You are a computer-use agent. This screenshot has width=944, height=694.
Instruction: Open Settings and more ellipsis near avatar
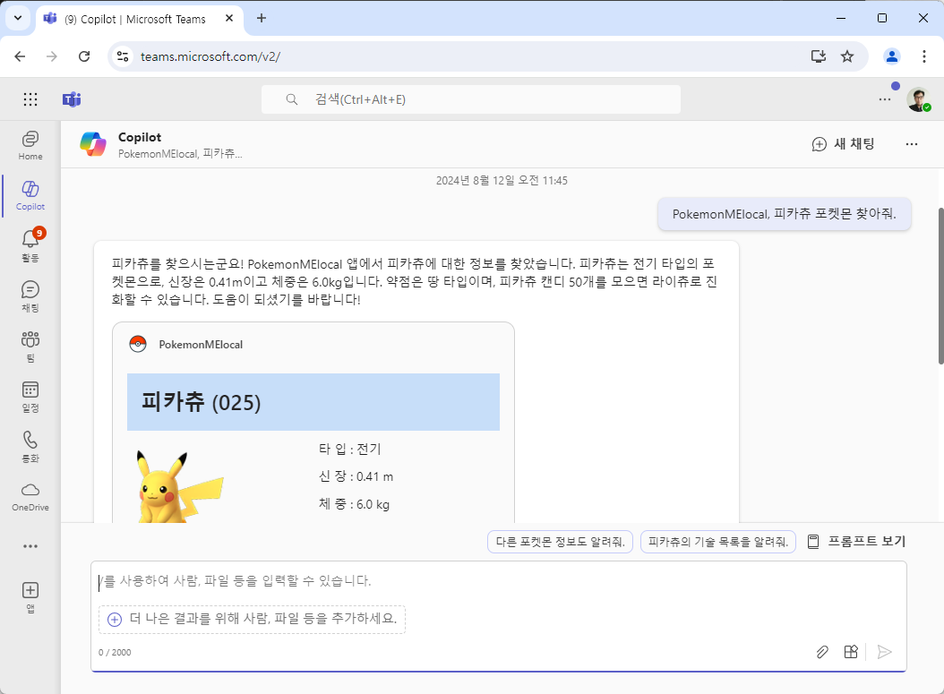884,99
